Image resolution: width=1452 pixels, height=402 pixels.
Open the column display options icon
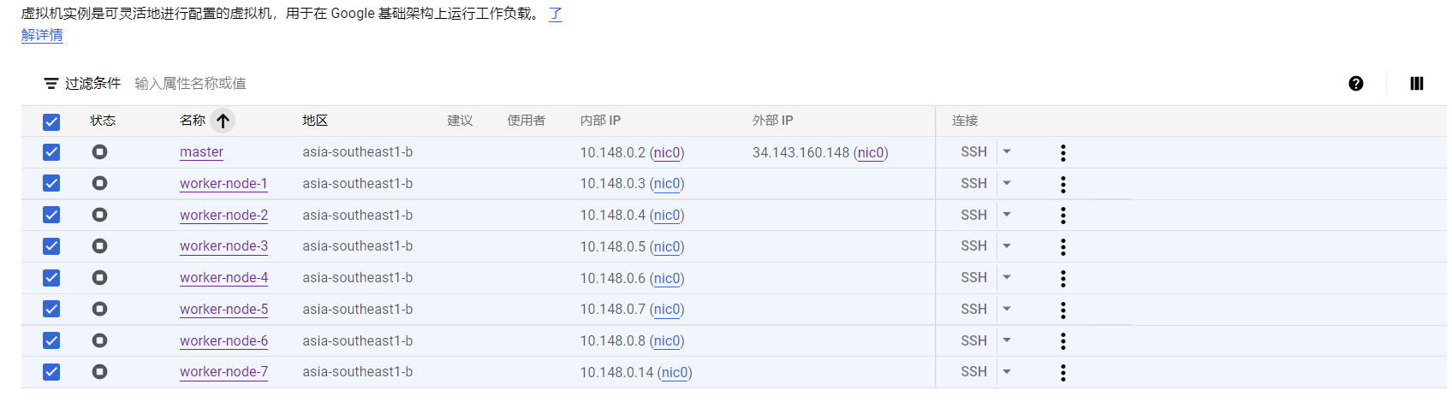pos(1416,83)
